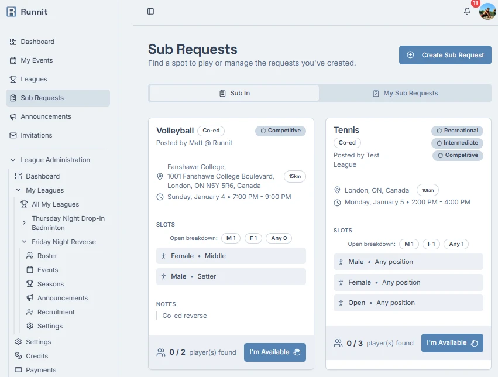The height and width of the screenshot is (377, 498).
Task: Open the Recruitment section
Action: click(55, 312)
